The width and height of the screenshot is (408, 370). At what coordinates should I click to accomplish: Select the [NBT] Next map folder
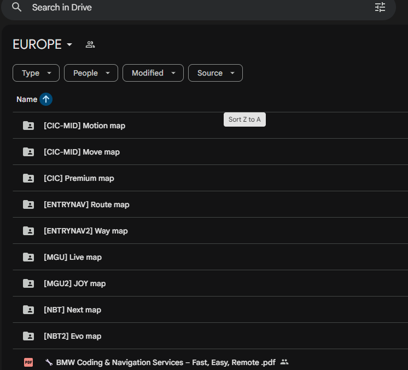point(72,310)
